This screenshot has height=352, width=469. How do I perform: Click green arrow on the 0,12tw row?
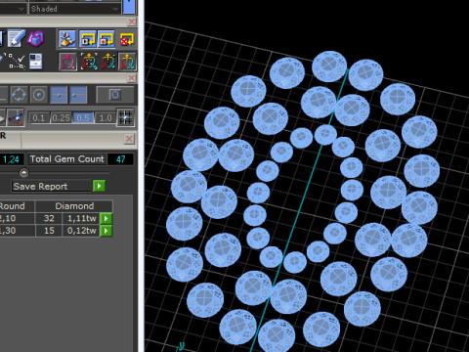[x=107, y=231]
